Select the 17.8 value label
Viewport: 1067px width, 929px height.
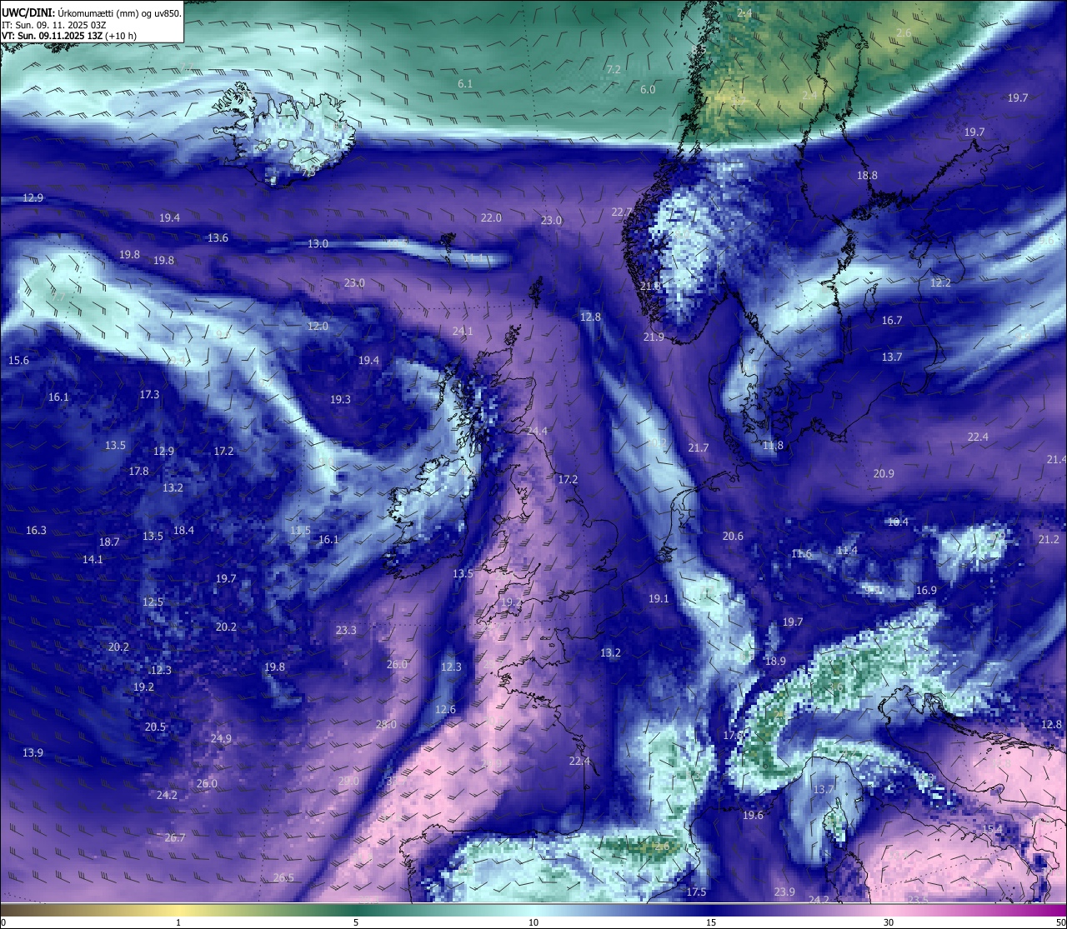[x=138, y=472]
